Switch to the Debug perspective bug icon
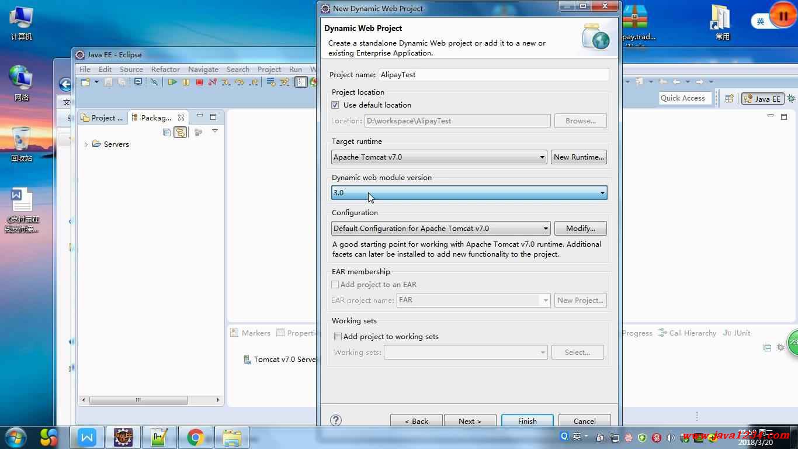The height and width of the screenshot is (449, 798). point(792,99)
